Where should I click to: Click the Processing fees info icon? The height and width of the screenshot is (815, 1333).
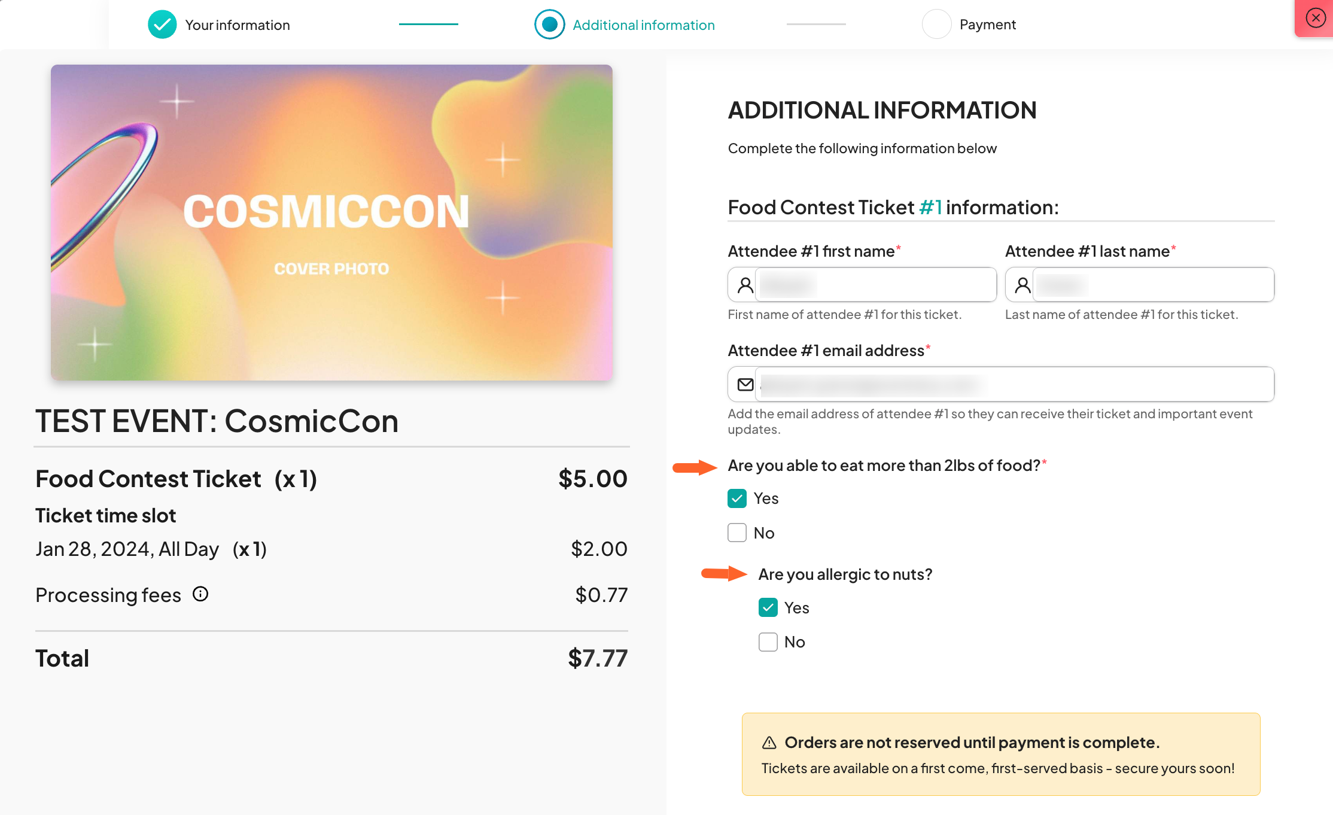tap(200, 594)
